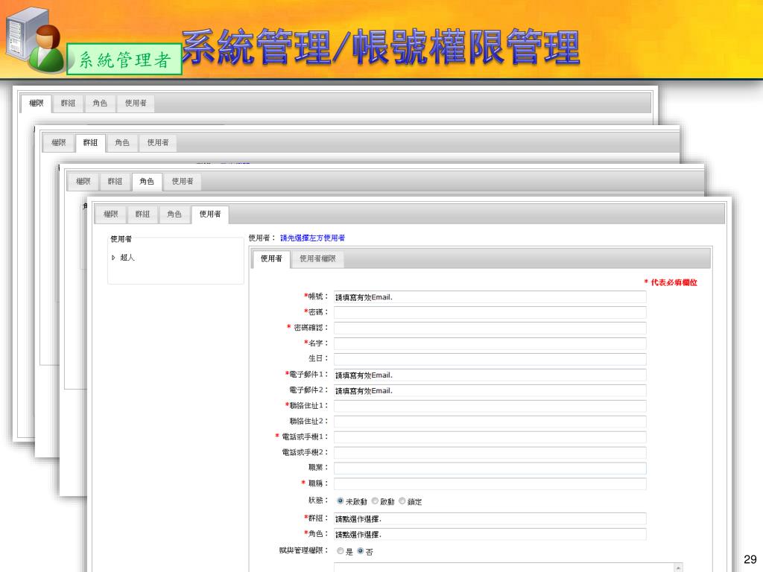Click active 群組 tab in second window
Image resolution: width=763 pixels, height=572 pixels.
tap(90, 142)
